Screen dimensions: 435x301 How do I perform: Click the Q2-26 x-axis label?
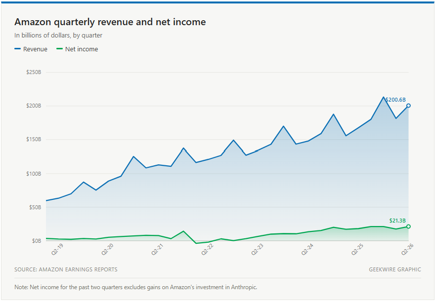point(407,250)
